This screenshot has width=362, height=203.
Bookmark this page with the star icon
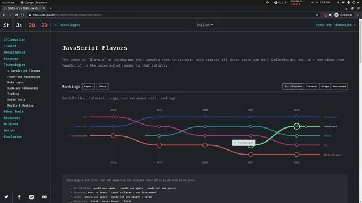click(x=317, y=15)
